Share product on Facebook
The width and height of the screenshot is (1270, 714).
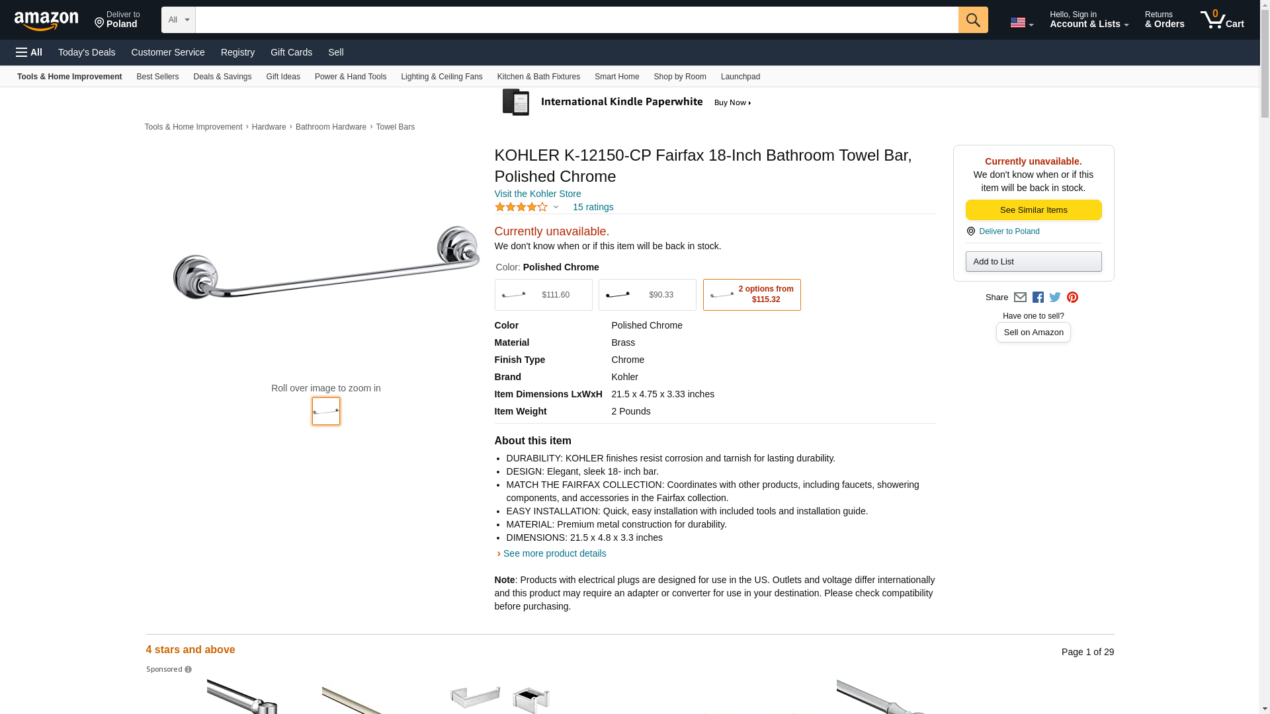click(1038, 297)
